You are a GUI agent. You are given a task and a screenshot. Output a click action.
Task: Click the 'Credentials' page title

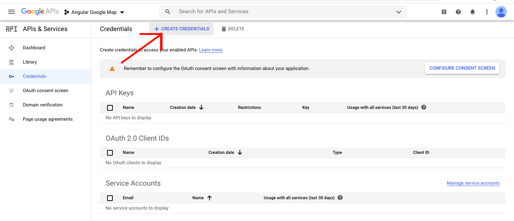tap(116, 29)
